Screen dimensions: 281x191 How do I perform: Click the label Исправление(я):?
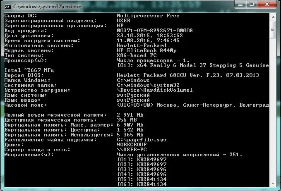[29, 155]
